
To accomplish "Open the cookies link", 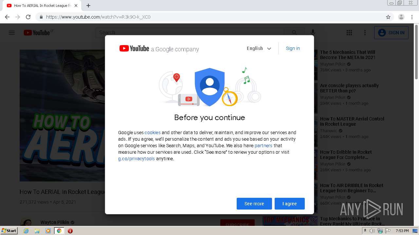I will (x=153, y=133).
